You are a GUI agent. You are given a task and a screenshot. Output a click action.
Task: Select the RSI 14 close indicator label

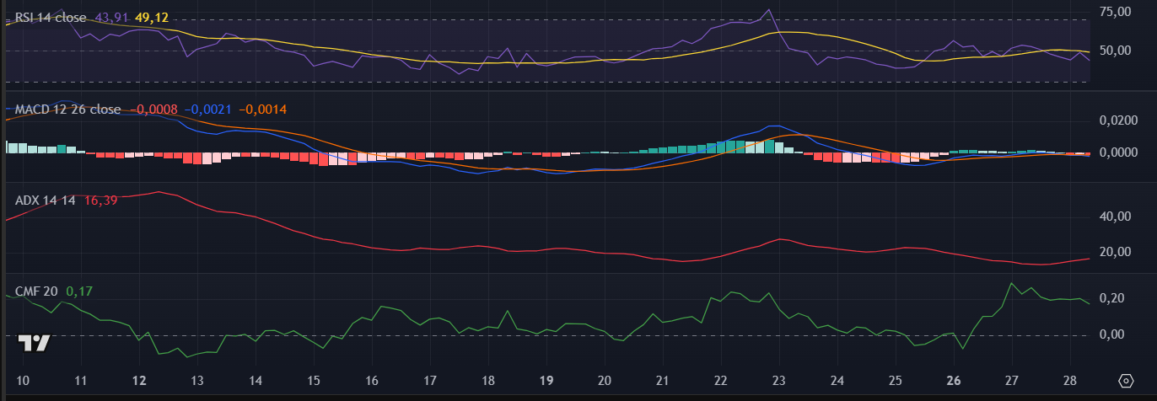click(50, 17)
